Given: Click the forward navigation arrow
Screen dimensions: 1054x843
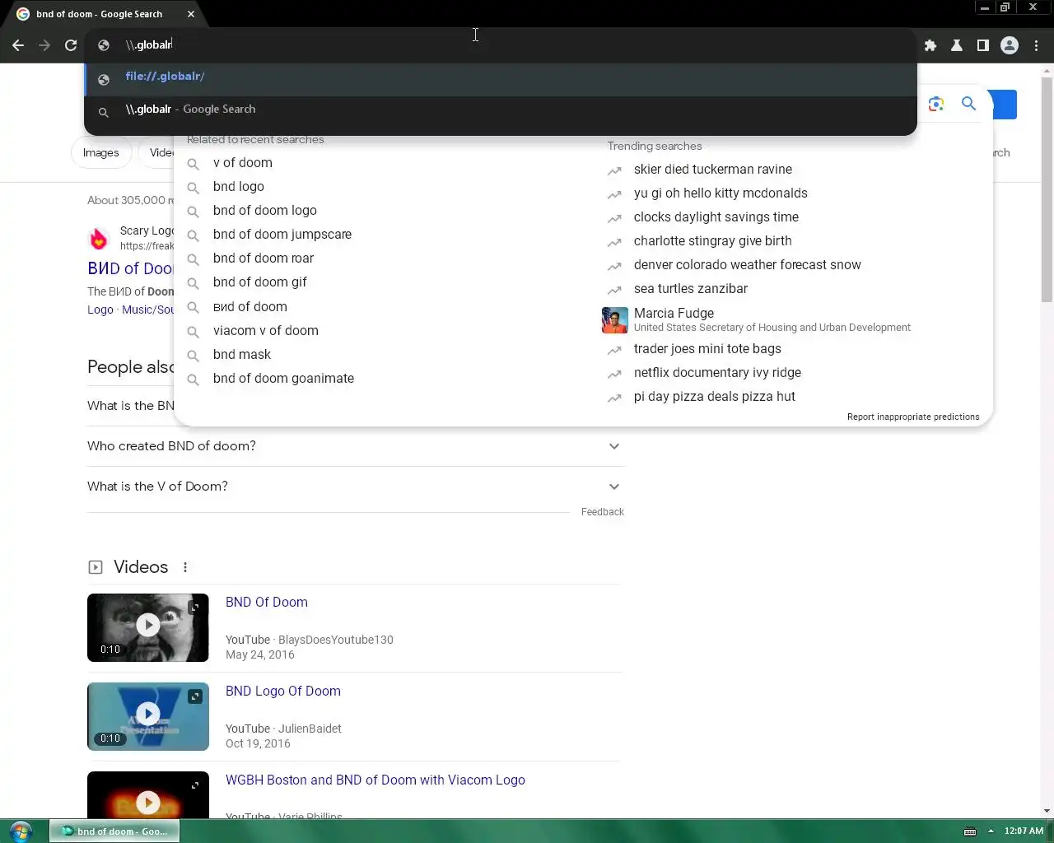Looking at the screenshot, I should (x=44, y=45).
